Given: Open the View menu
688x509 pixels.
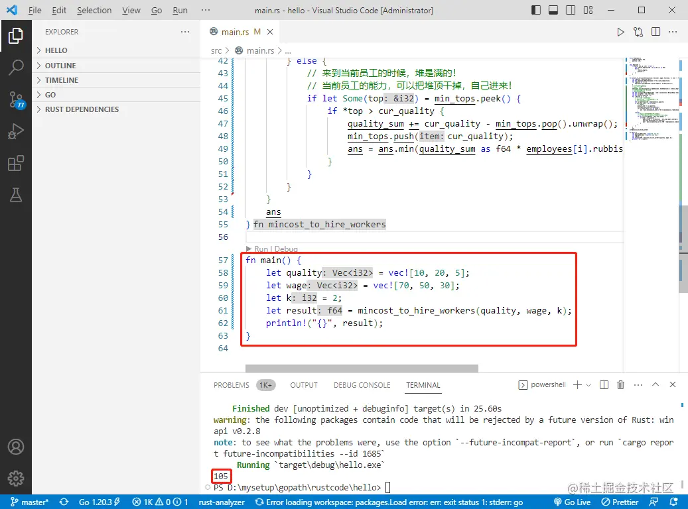Looking at the screenshot, I should tap(131, 10).
